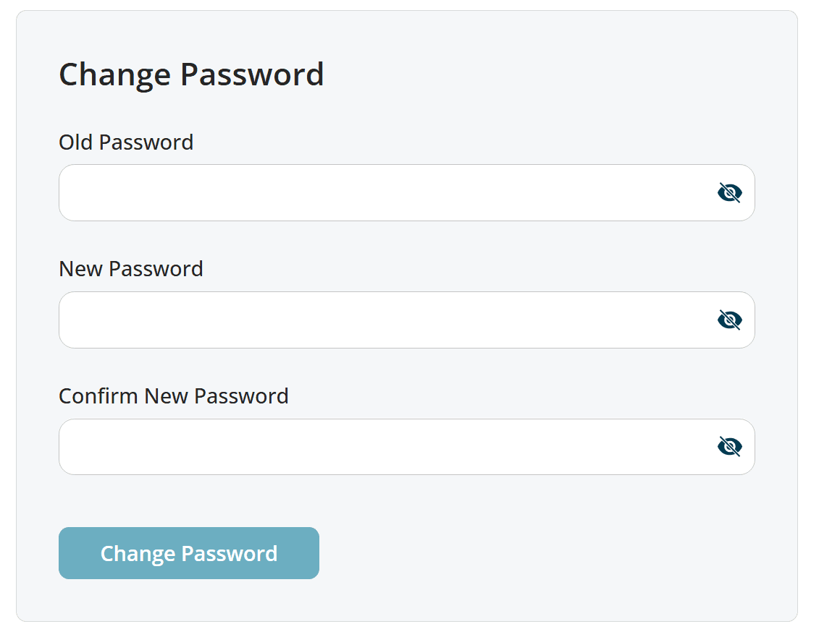819x637 pixels.
Task: Click the Confirm New Password label
Action: point(174,396)
